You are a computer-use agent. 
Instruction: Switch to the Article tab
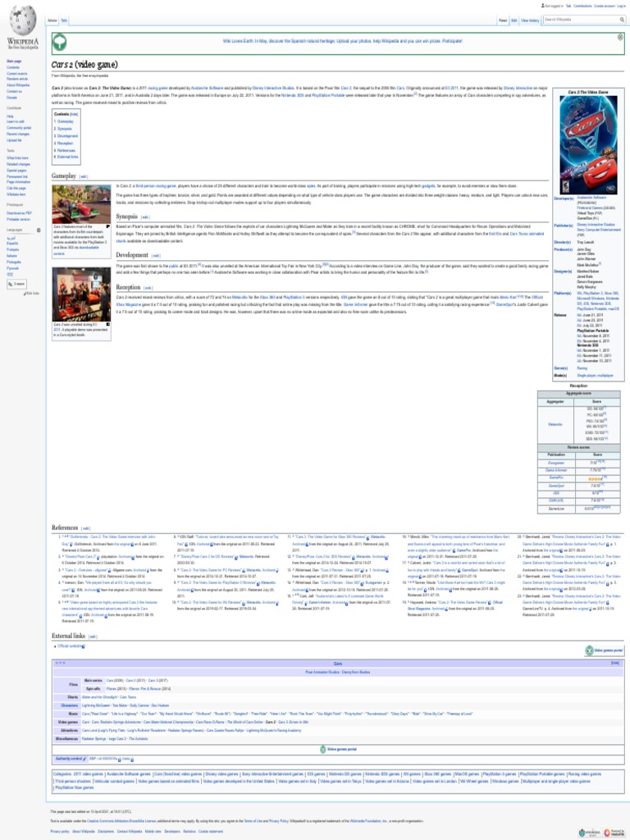click(52, 21)
